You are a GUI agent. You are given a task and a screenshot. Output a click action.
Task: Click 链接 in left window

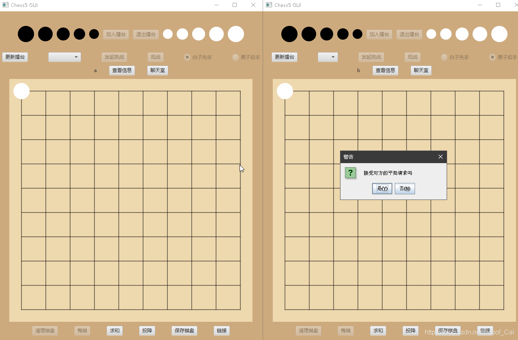click(222, 331)
